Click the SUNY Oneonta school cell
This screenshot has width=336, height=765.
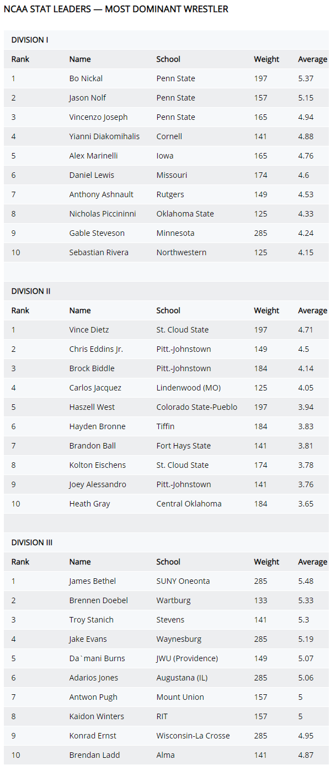(183, 581)
